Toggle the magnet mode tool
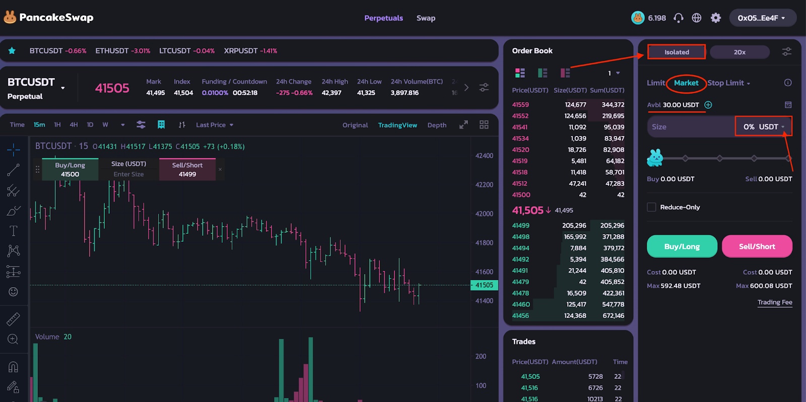806x402 pixels. tap(14, 367)
